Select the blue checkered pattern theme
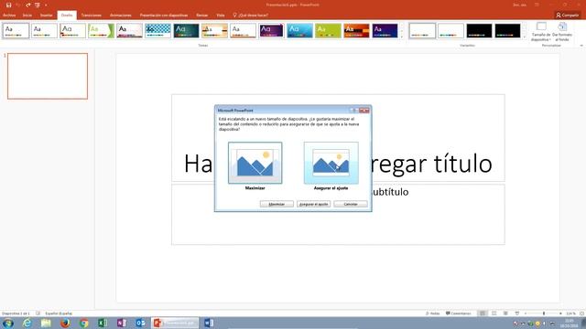Screen dimensions: 586x329 pyautogui.click(x=157, y=30)
